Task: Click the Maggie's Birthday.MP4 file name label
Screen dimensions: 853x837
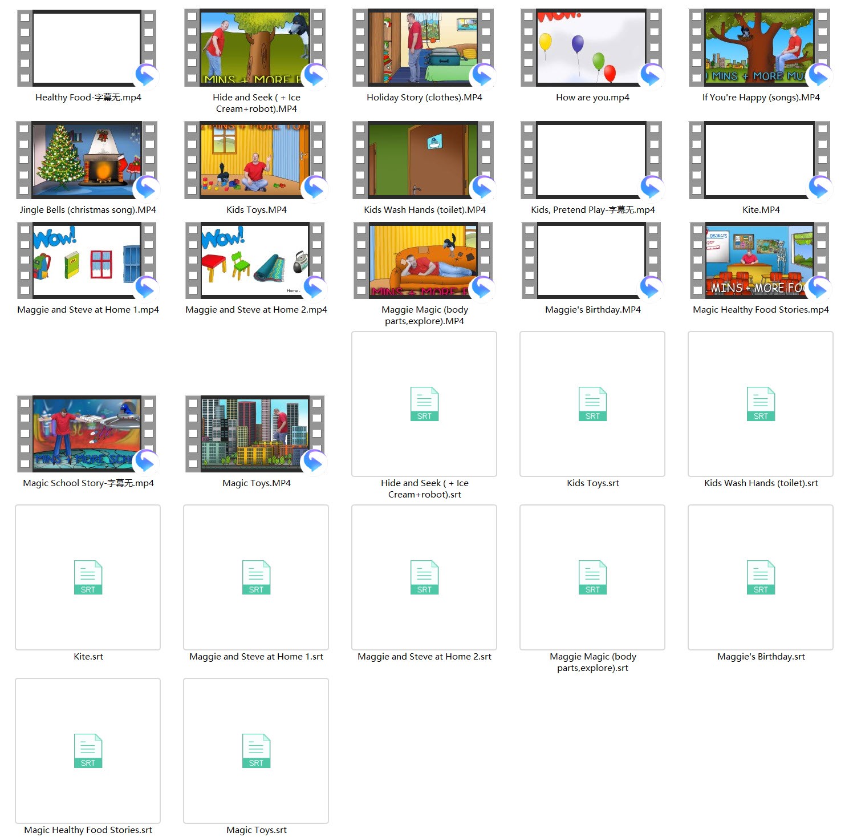Action: point(592,310)
